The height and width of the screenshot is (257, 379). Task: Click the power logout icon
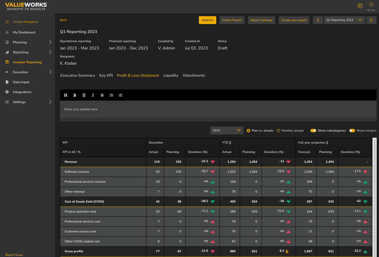coord(371,5)
